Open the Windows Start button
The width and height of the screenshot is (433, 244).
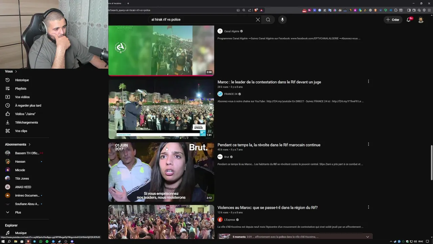[3, 242]
